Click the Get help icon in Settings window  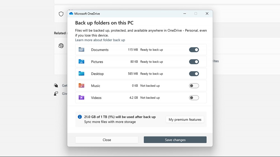pyautogui.click(x=56, y=86)
